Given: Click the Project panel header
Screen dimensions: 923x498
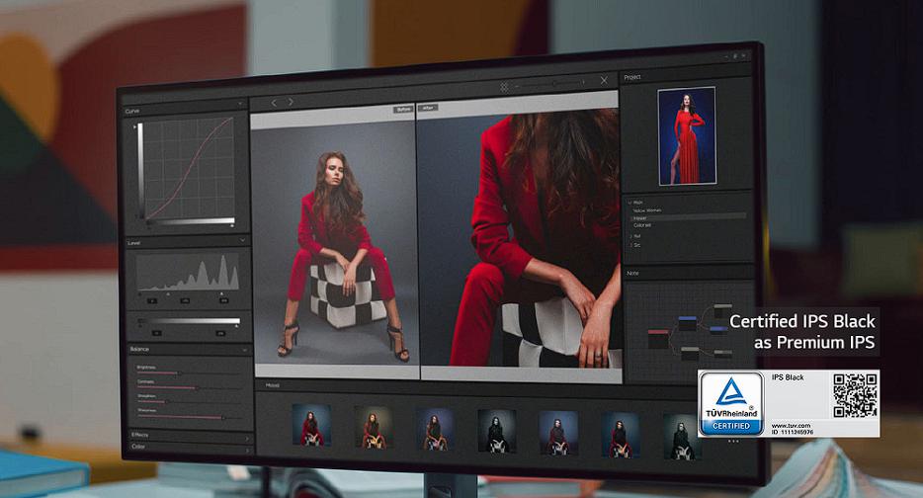Looking at the screenshot, I should [x=686, y=76].
